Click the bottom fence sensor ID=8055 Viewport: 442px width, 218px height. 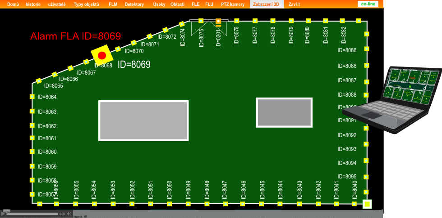[x=76, y=204]
